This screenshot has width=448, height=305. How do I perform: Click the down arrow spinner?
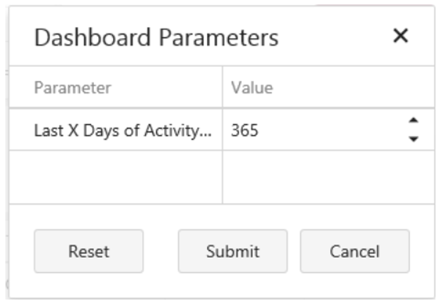pyautogui.click(x=413, y=139)
